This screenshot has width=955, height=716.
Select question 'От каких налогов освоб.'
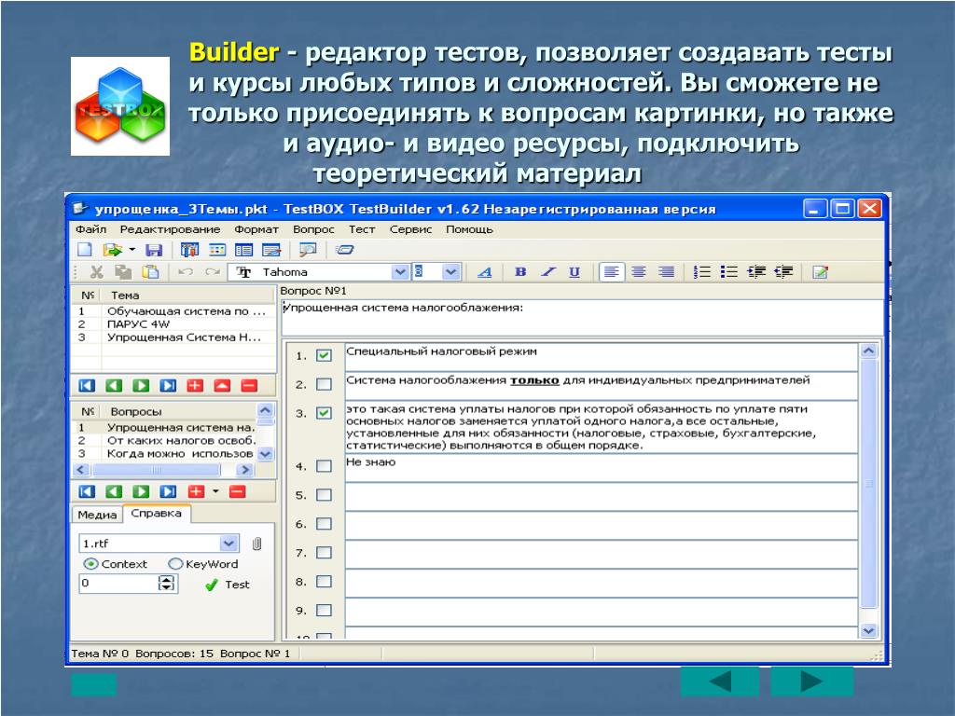pyautogui.click(x=164, y=440)
